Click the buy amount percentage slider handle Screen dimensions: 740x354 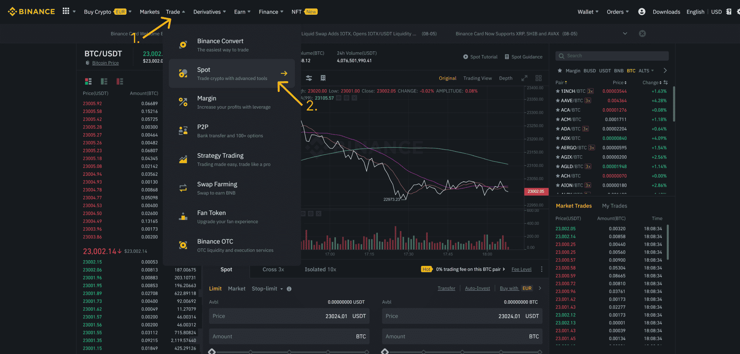point(212,351)
